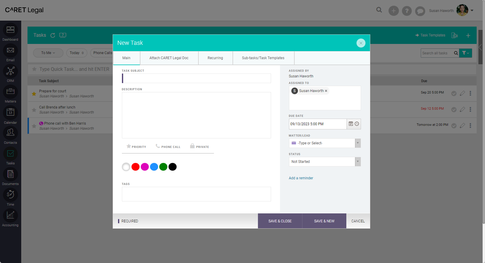This screenshot has width=485, height=263.
Task: Click the Add a reminder link
Action: tap(301, 178)
